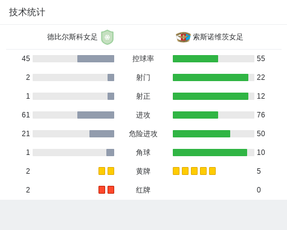
Task: Open the 索斯诺维茨女足 team name link
Action: (x=218, y=37)
